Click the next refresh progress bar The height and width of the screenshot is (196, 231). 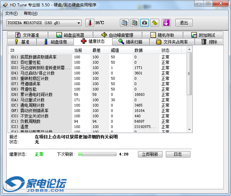click(x=97, y=154)
